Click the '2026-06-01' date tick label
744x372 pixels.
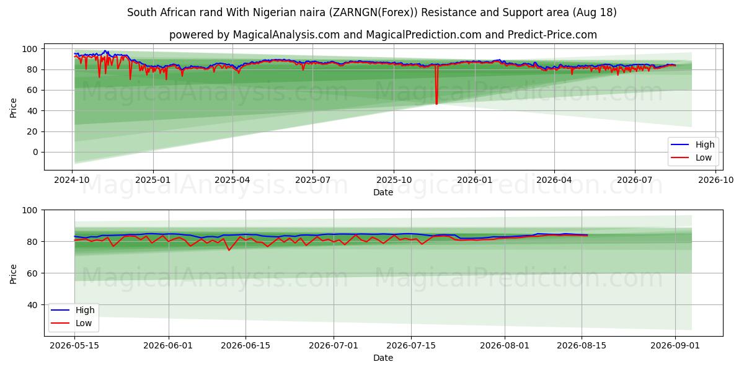tap(169, 345)
